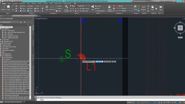Activate the Rotate command
This screenshot has height=104, width=185.
tap(30, 6)
